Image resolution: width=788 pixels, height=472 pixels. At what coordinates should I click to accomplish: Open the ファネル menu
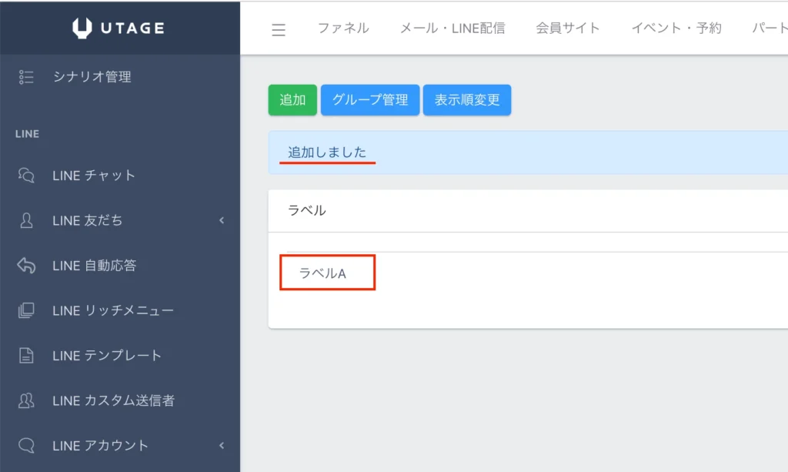click(342, 28)
